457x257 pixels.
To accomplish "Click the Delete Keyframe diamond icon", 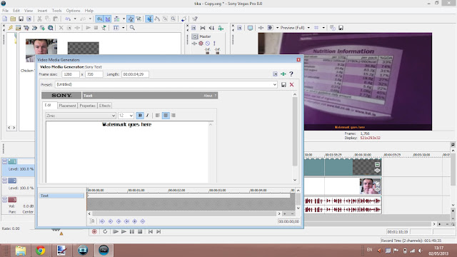I will click(143, 221).
